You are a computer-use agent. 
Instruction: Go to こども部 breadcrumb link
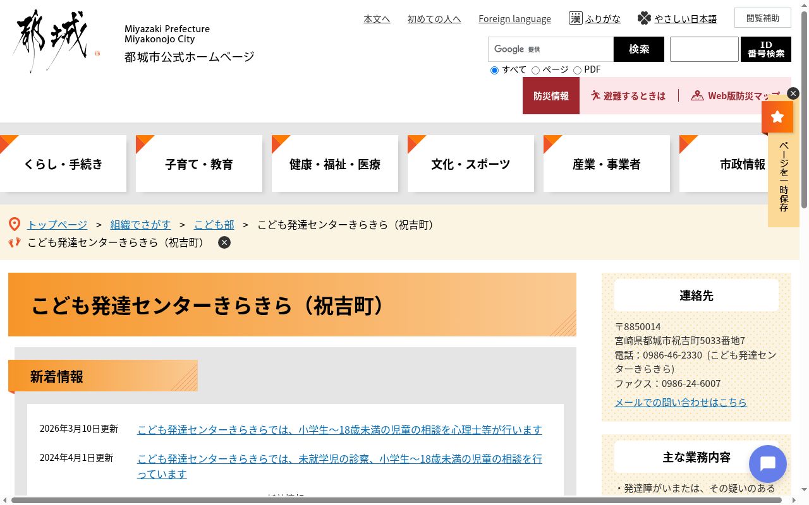point(214,225)
